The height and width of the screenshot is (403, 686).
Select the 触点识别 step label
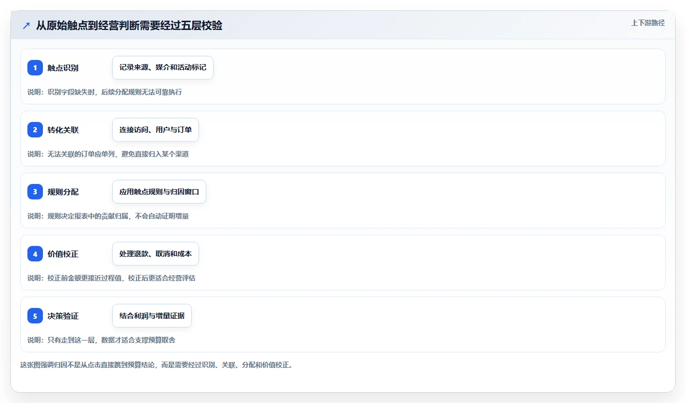point(63,68)
